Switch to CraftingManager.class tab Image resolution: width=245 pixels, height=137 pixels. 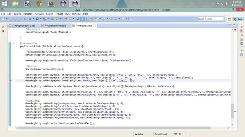click(22, 25)
